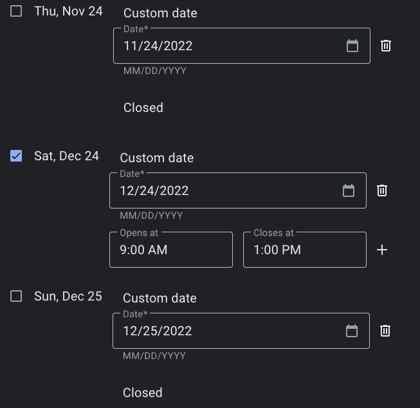Click the 12/24/2022 date input field
This screenshot has height=408, width=420.
222,190
